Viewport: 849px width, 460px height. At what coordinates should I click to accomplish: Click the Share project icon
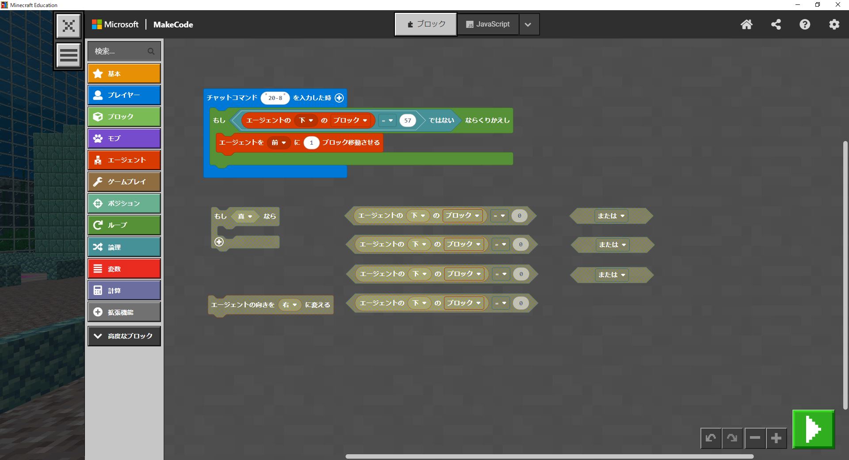(x=776, y=24)
